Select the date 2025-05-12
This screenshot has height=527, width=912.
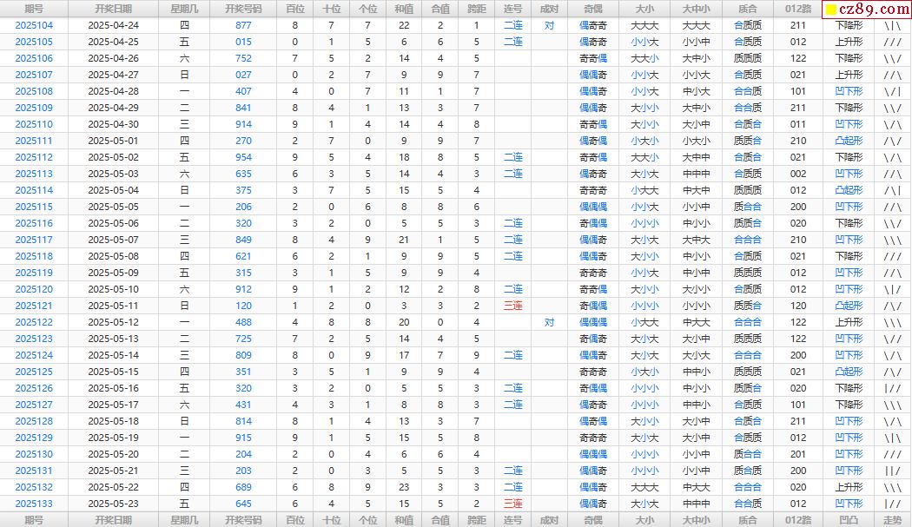(114, 322)
